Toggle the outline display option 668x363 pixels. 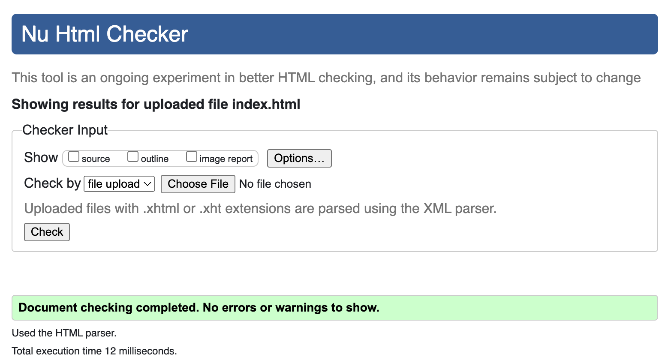132,156
